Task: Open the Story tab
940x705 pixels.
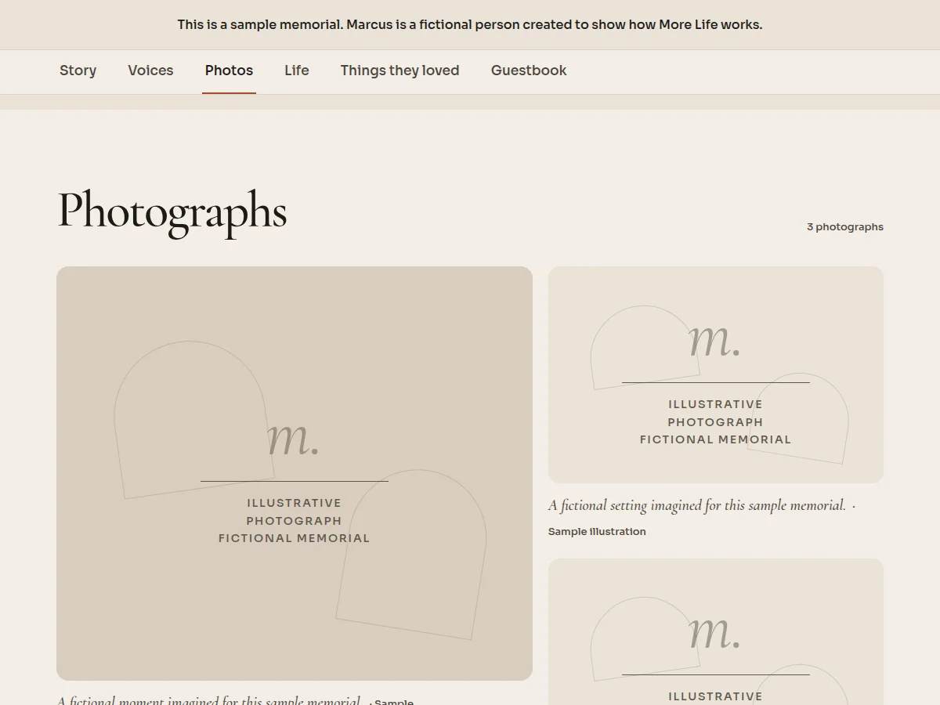Action: (78, 70)
